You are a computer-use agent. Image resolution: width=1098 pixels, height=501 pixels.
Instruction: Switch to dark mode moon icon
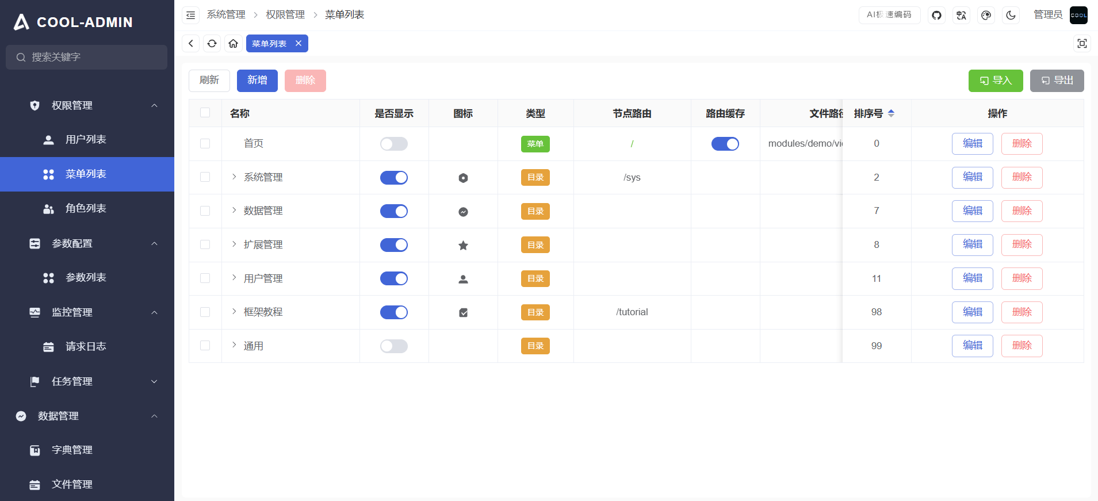coord(1011,16)
